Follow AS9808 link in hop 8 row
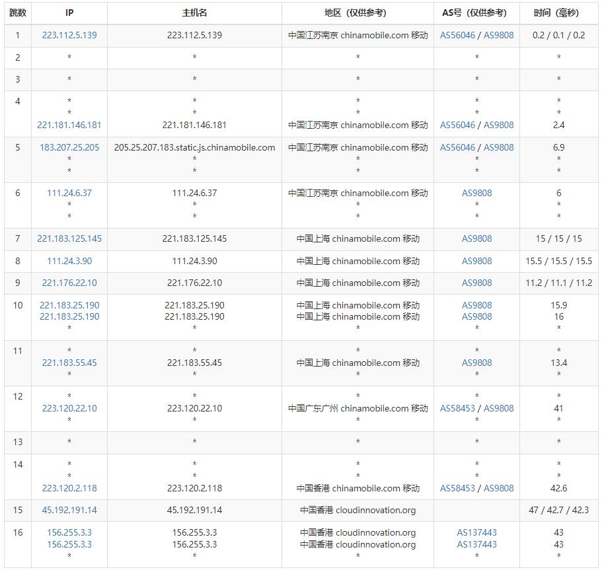The width and height of the screenshot is (602, 570). tap(476, 261)
